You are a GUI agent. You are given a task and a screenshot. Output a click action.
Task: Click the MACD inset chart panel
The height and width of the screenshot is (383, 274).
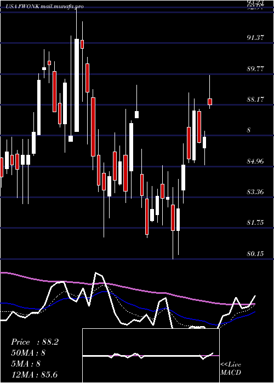point(151,356)
